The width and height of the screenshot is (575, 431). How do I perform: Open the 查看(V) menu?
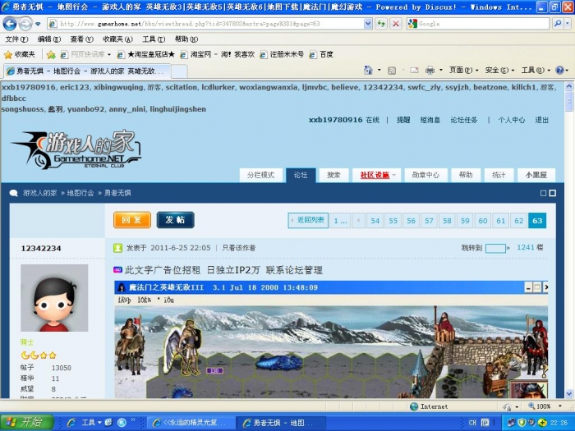pyautogui.click(x=82, y=39)
